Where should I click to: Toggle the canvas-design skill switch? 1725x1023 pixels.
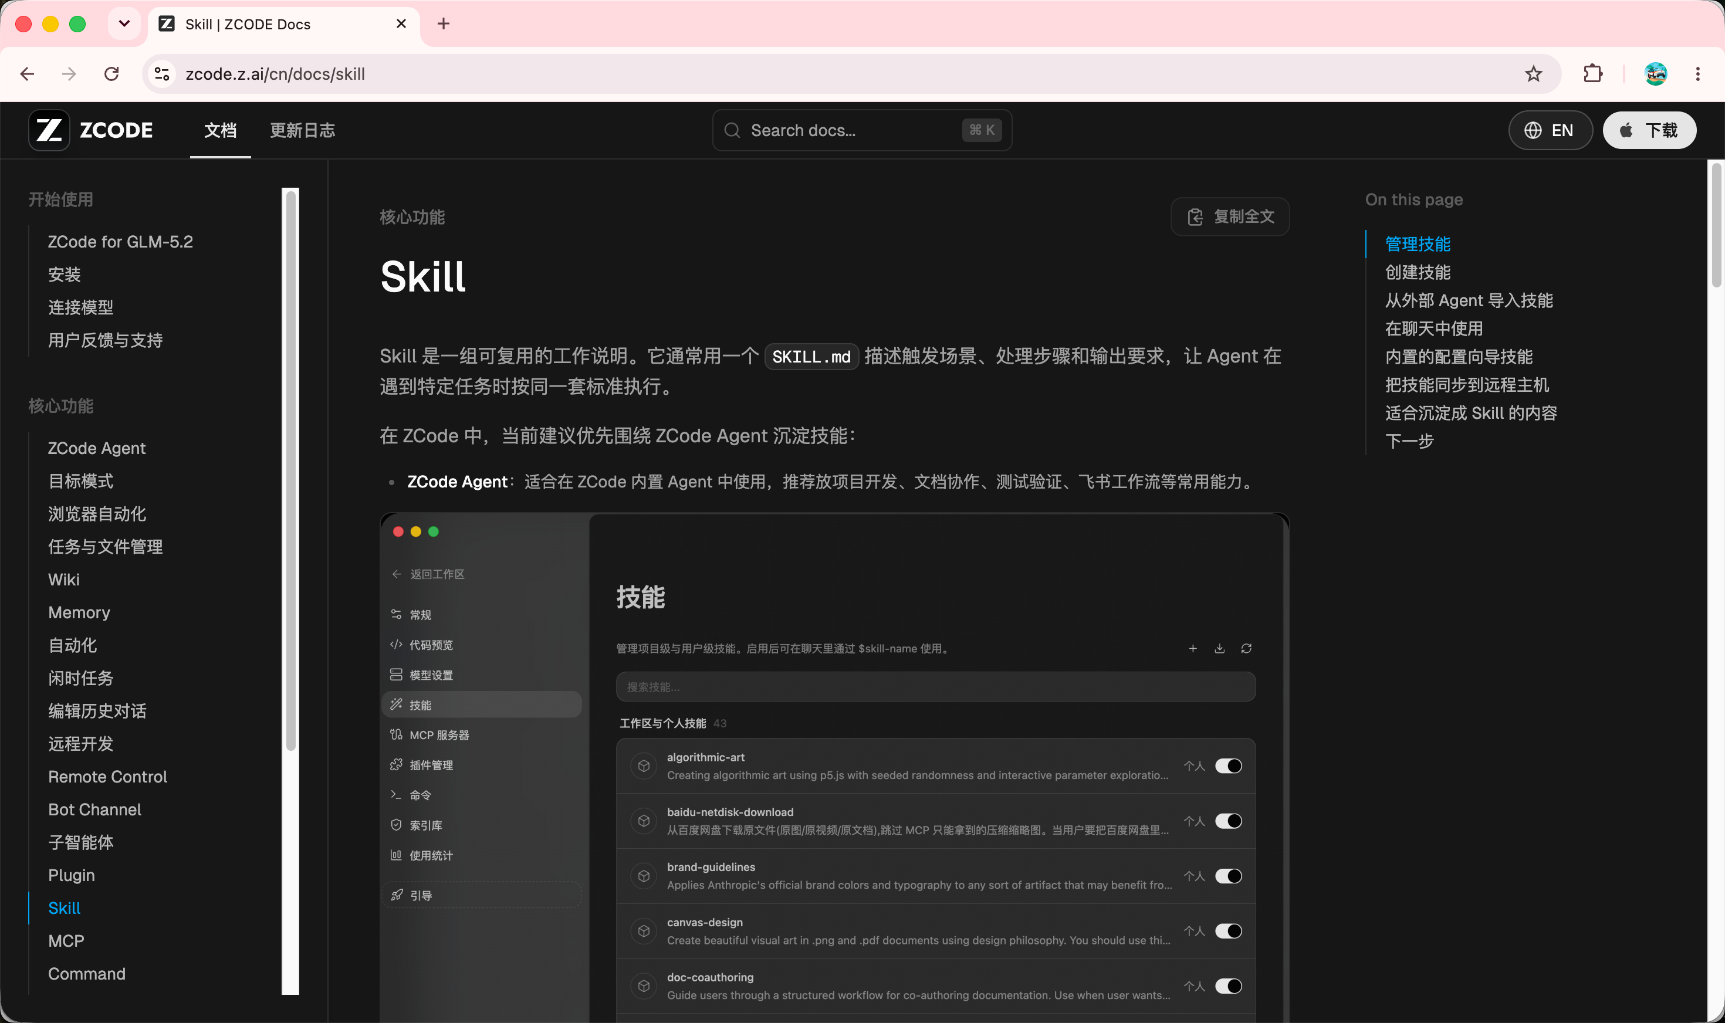coord(1229,931)
